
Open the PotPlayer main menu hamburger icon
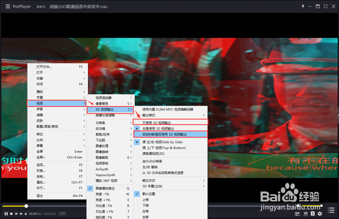pos(8,6)
